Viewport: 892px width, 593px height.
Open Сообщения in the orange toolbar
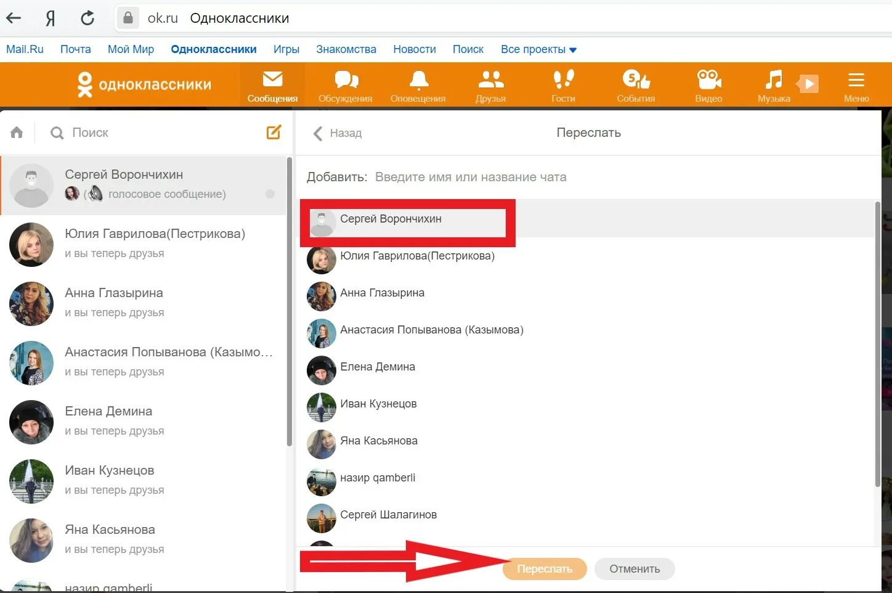point(272,86)
